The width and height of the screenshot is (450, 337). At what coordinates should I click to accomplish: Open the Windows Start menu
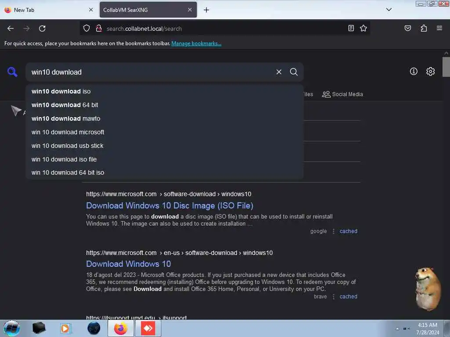click(x=12, y=328)
